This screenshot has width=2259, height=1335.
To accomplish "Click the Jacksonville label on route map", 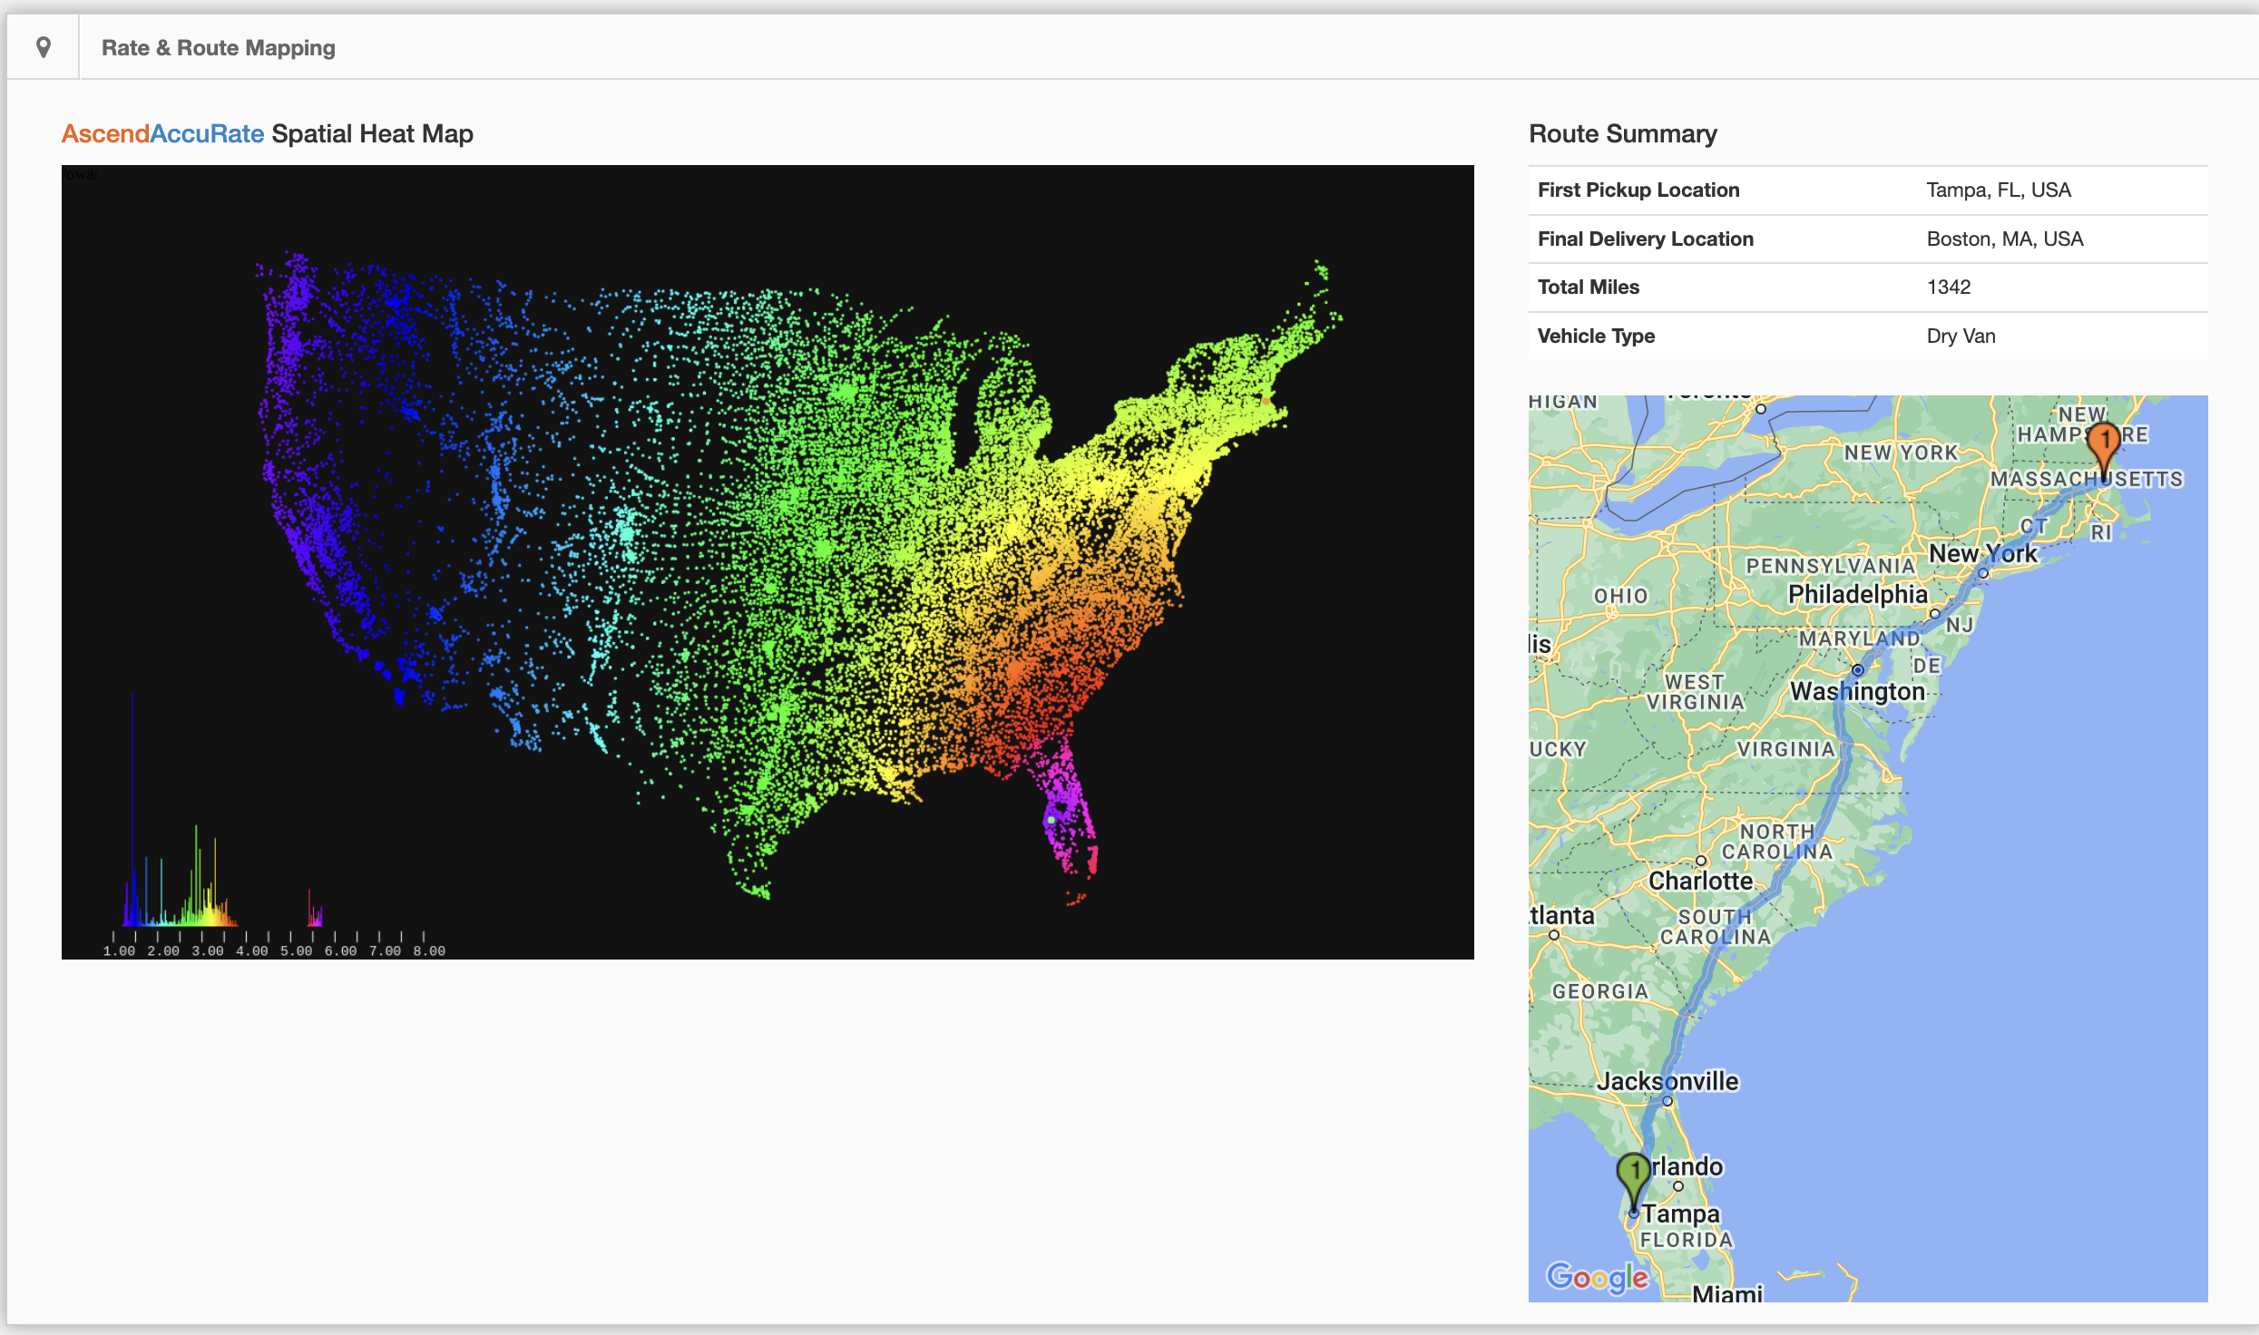I will pyautogui.click(x=1667, y=1081).
